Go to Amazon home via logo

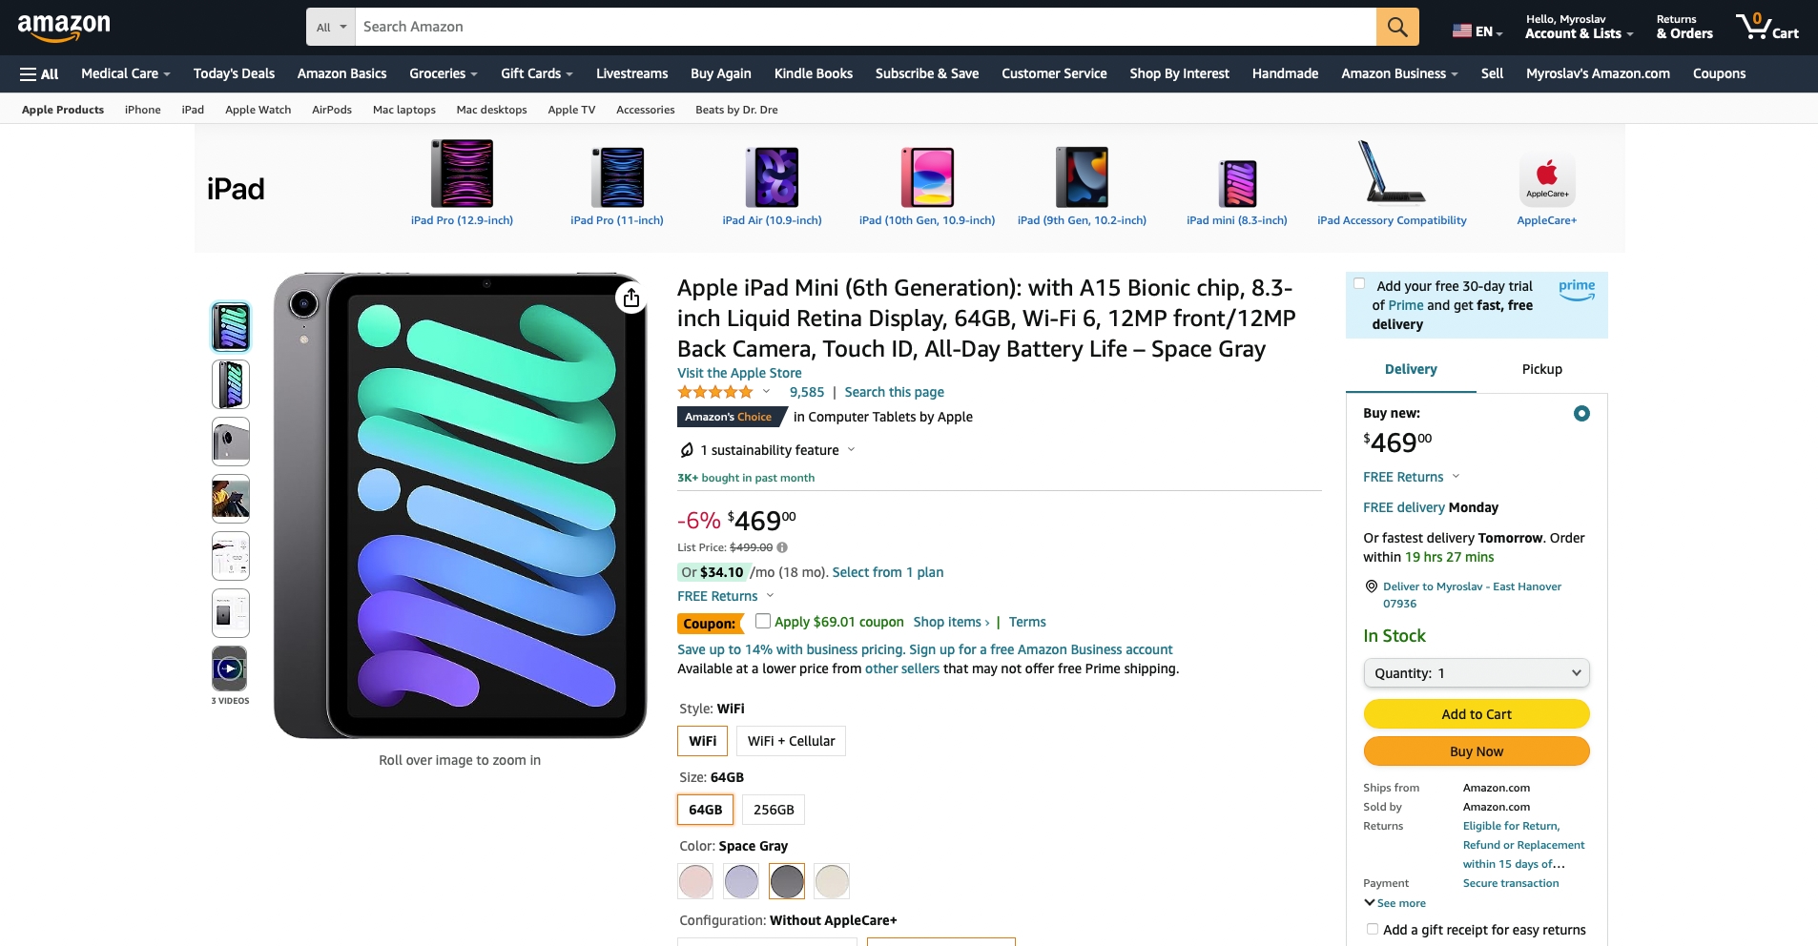point(64,27)
